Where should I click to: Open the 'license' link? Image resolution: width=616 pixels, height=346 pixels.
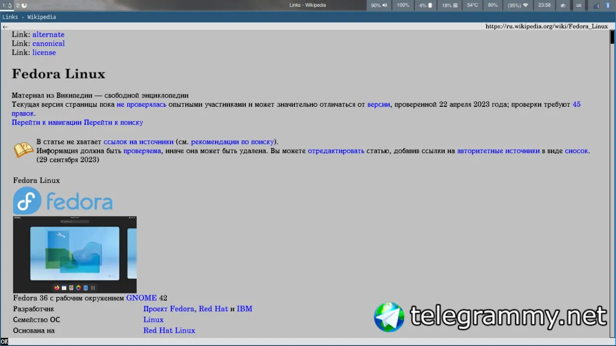coord(44,53)
